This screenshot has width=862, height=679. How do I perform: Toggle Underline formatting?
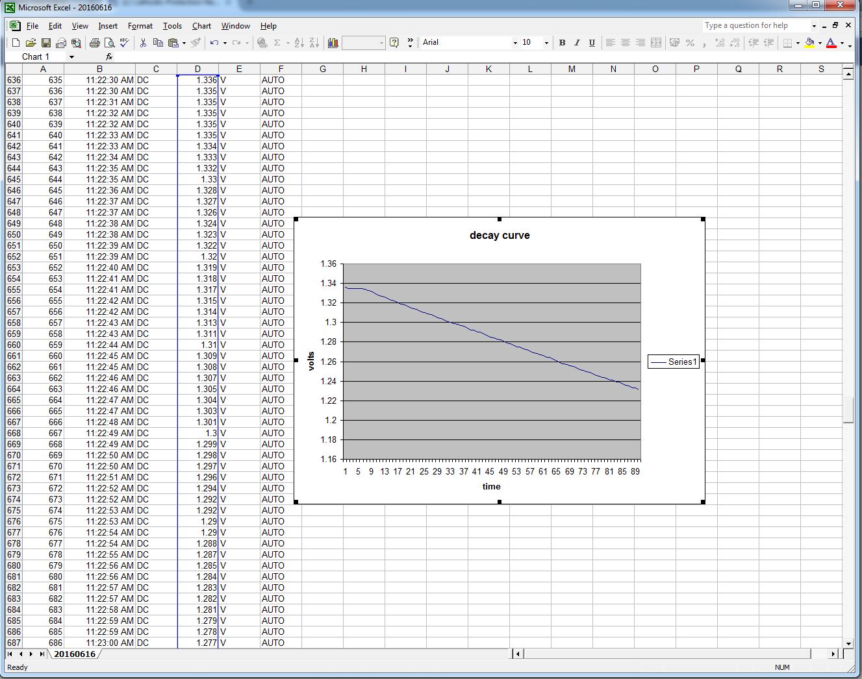[x=592, y=43]
